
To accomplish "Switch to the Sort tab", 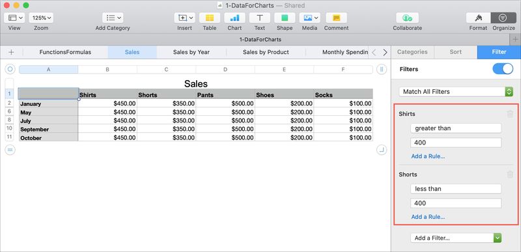I will 455,52.
